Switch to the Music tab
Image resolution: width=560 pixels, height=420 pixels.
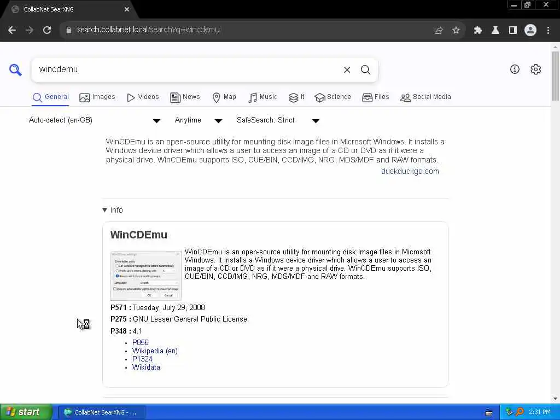[x=262, y=97]
